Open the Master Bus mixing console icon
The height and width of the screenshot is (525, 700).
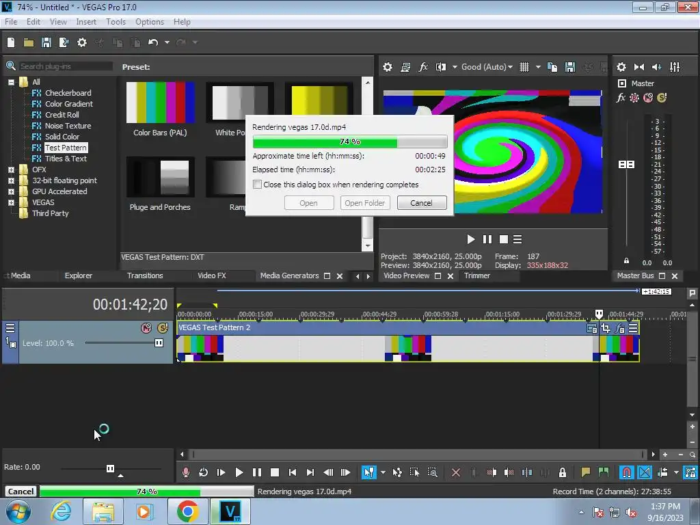(x=675, y=67)
